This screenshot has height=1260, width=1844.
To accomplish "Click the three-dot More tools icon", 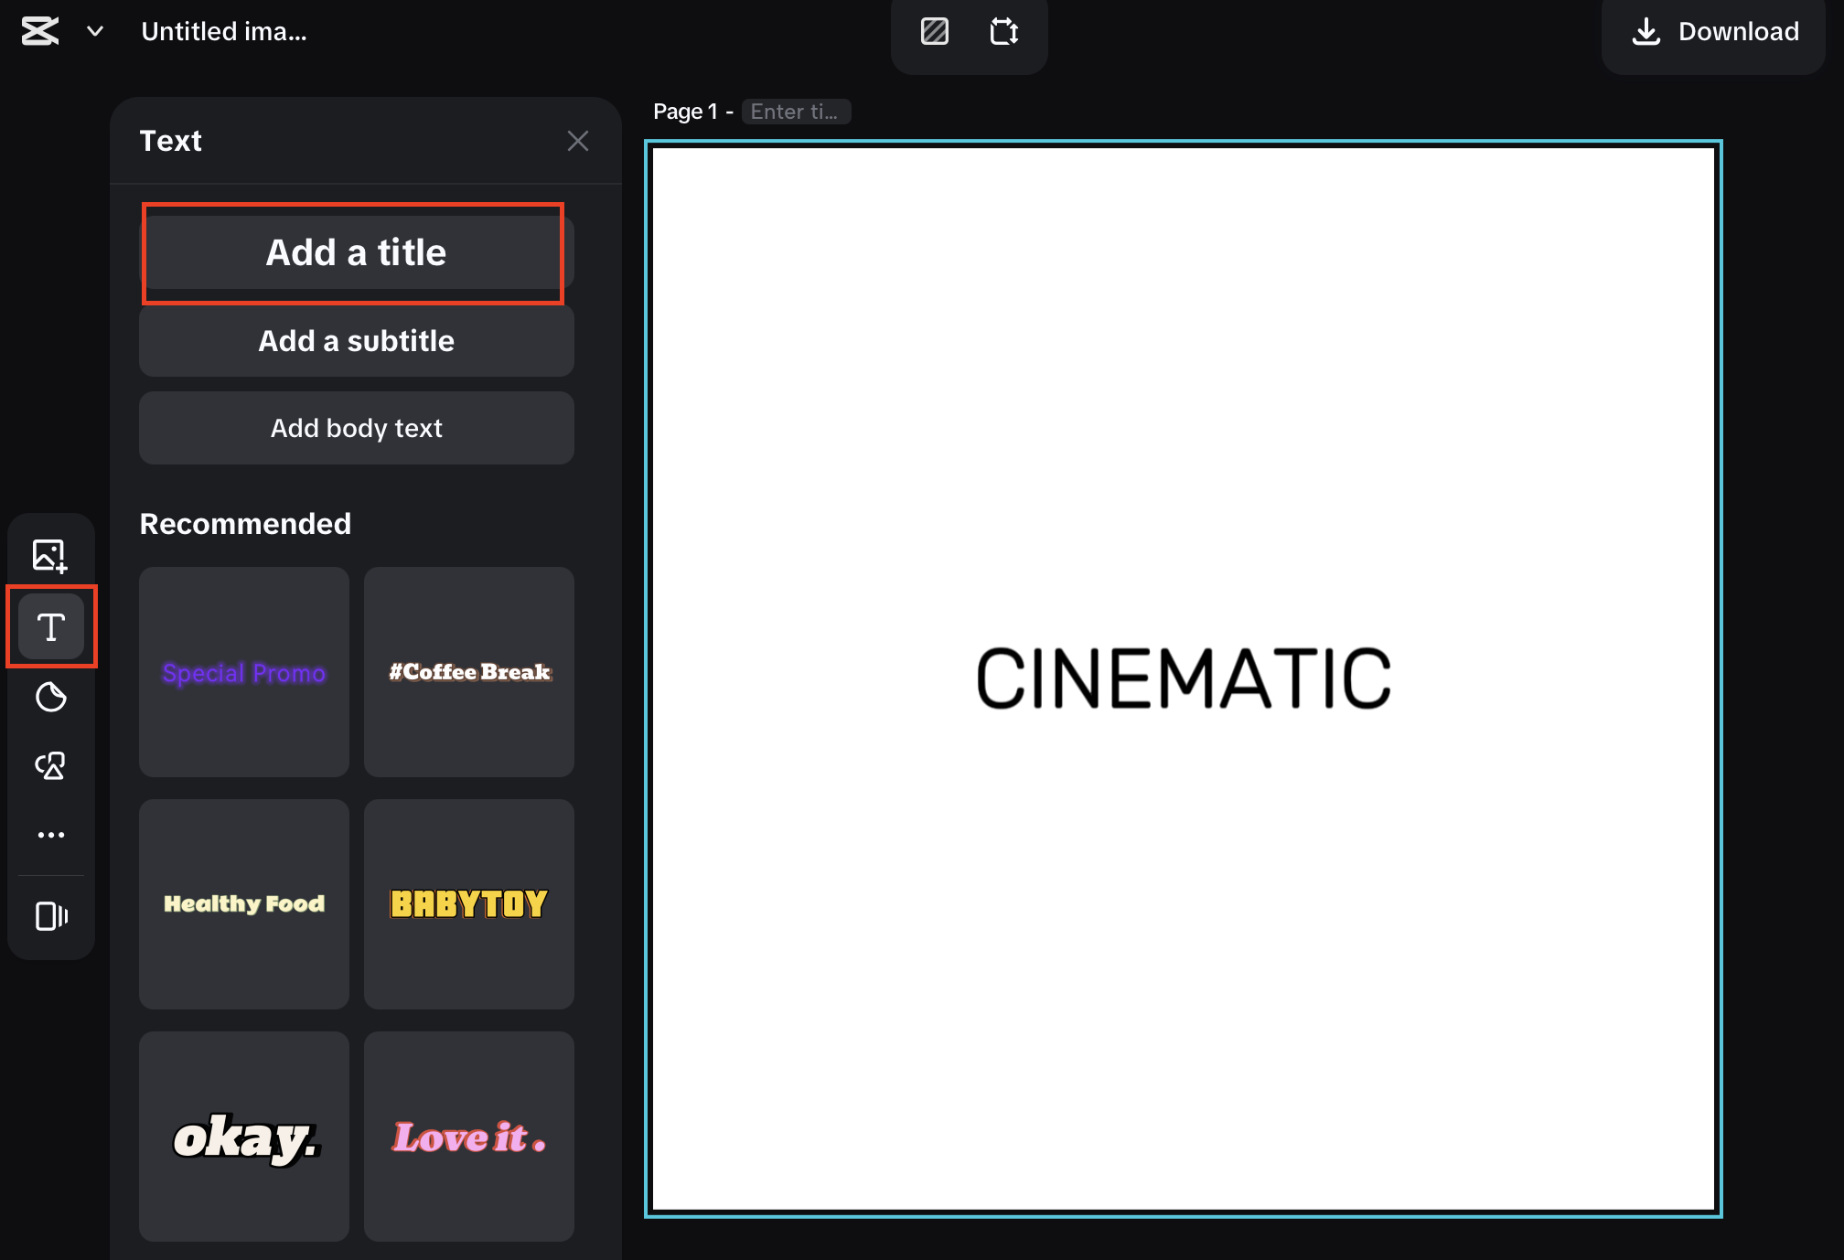I will [51, 833].
